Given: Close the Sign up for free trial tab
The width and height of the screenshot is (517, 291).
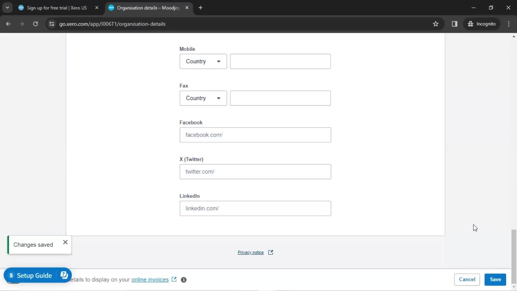Looking at the screenshot, I should click(97, 8).
